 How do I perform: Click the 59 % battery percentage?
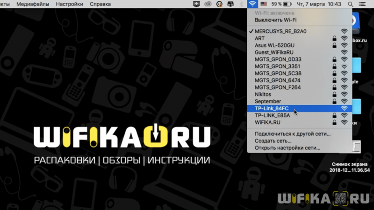[276, 4]
